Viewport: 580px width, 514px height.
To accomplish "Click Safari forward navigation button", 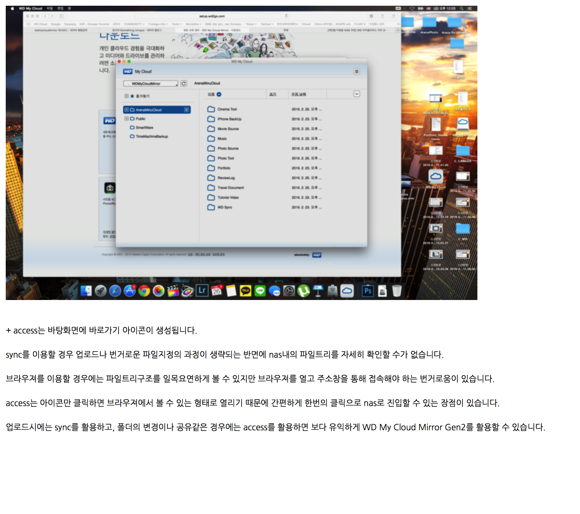I will (x=52, y=16).
